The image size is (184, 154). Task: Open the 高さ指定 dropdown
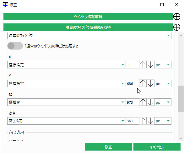tap(67, 121)
